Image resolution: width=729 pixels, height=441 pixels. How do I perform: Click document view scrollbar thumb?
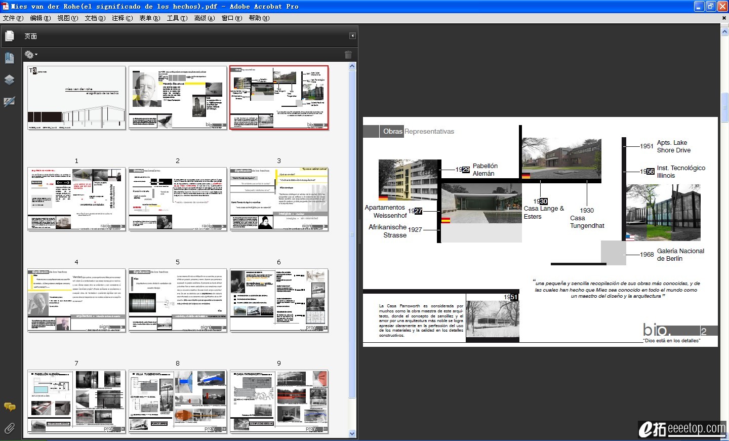(x=724, y=107)
